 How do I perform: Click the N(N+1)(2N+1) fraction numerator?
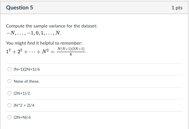point(71,49)
